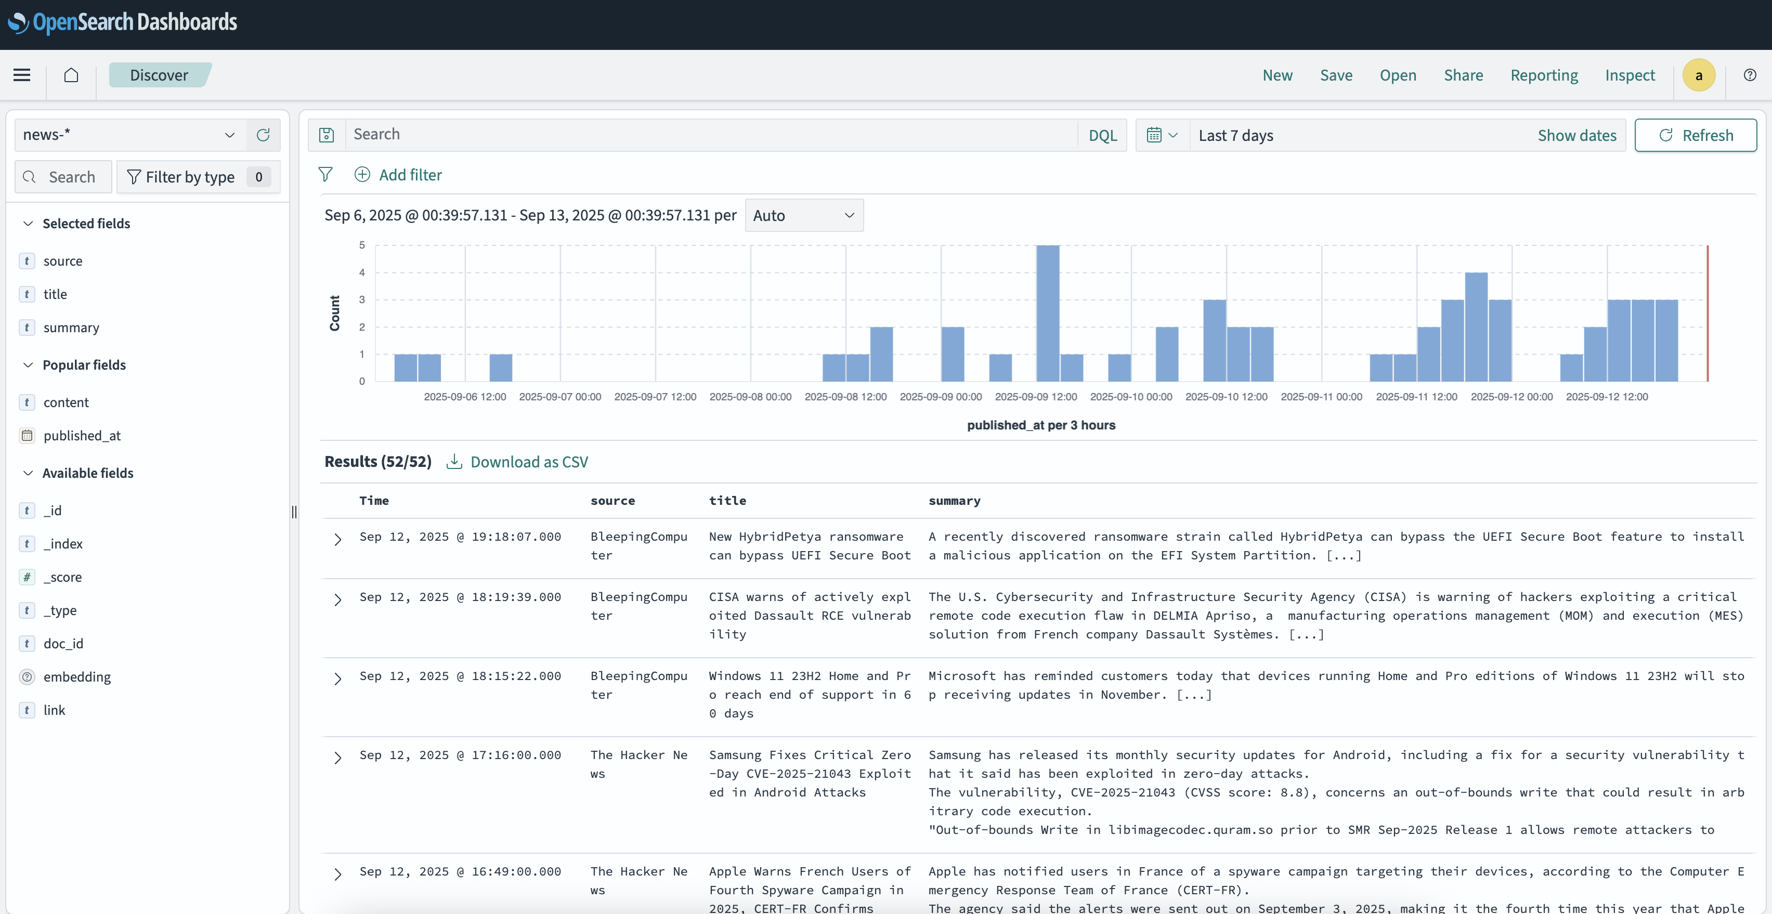Open the Auto interval dropdown
This screenshot has height=914, width=1772.
click(803, 215)
